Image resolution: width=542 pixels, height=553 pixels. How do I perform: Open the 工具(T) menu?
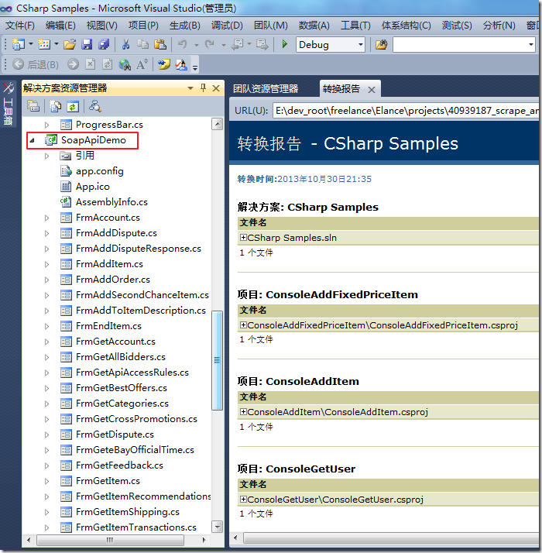tap(355, 26)
